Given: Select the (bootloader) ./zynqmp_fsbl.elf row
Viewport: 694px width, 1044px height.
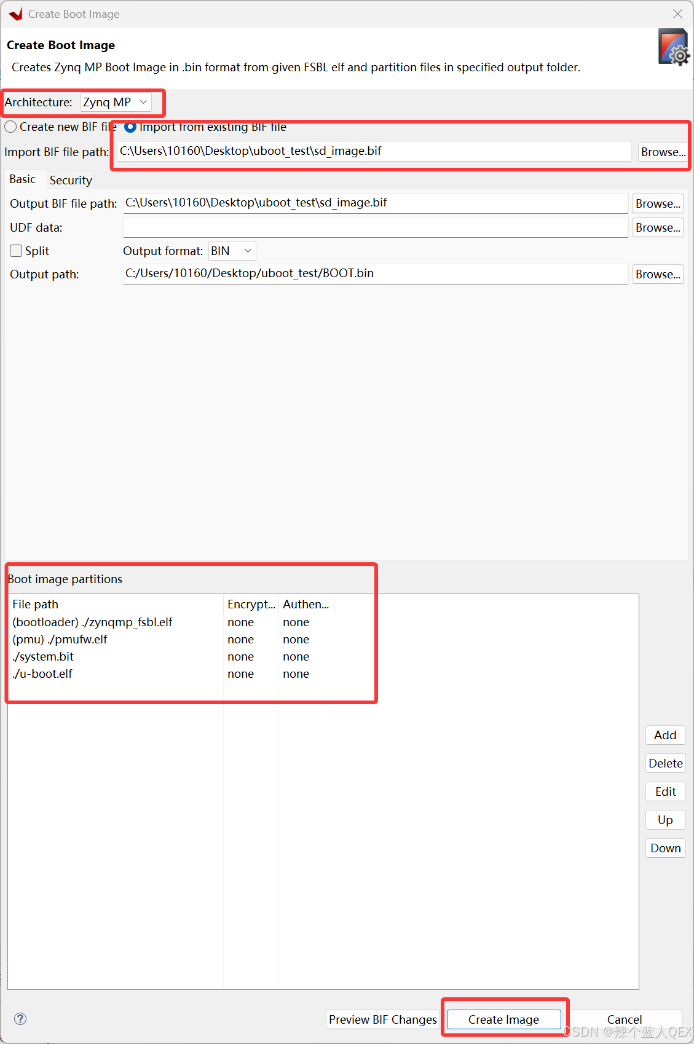Looking at the screenshot, I should (323, 622).
